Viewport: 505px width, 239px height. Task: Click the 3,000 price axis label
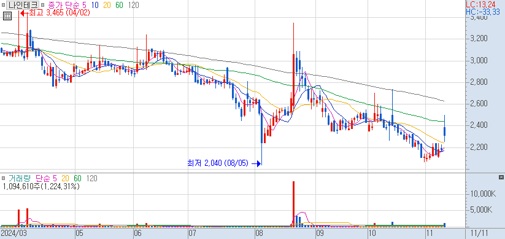(479, 61)
